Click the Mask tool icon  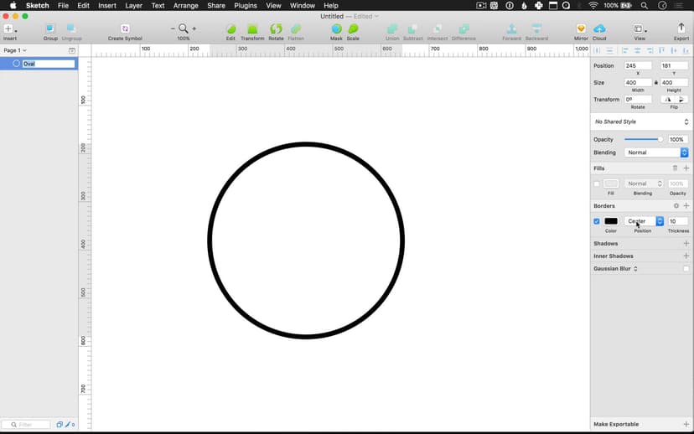[x=336, y=29]
